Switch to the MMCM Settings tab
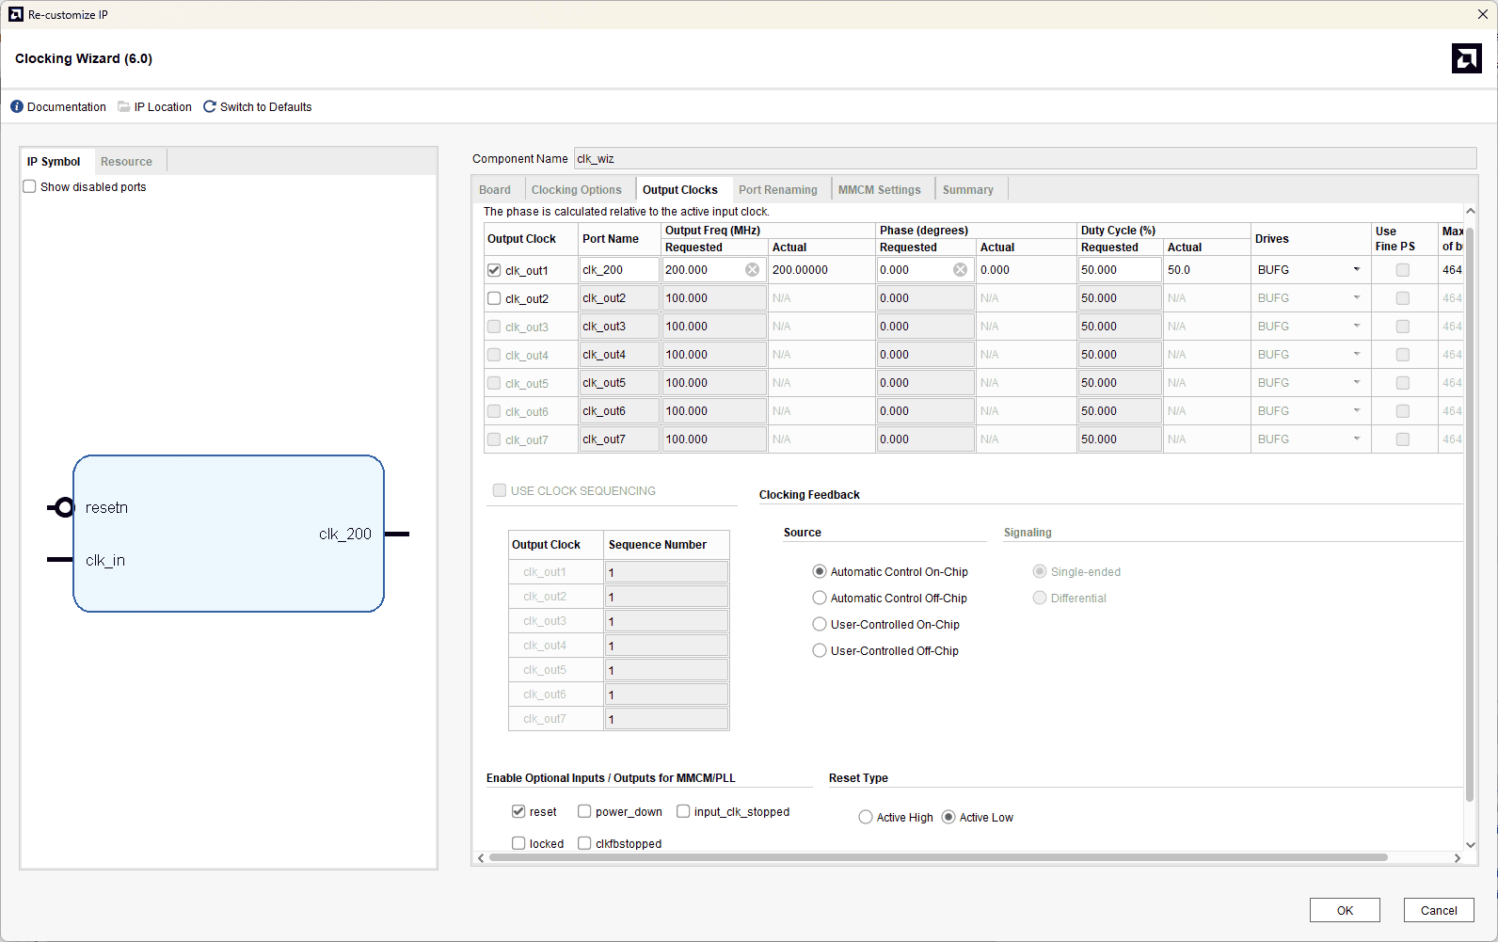 (879, 190)
